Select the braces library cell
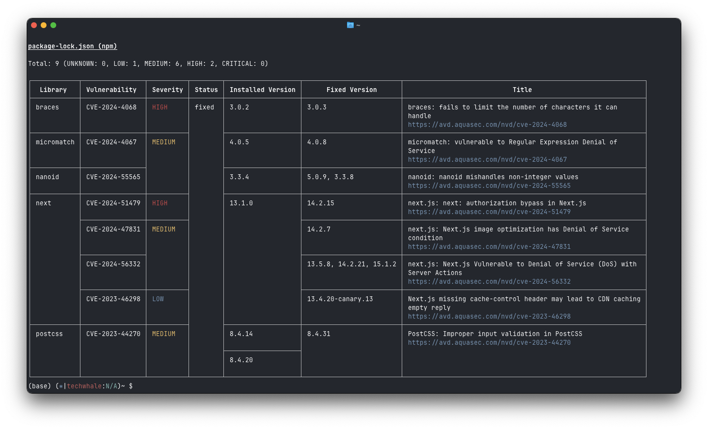Viewport: 708px width, 429px height. [x=47, y=107]
